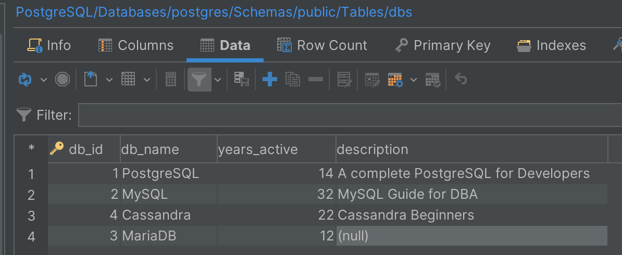This screenshot has width=622, height=255.
Task: Go to the Primary Key tab
Action: click(442, 46)
